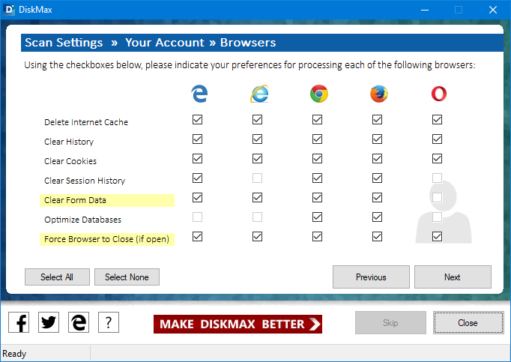The image size is (511, 362).
Task: Uncheck Delete Internet Cache for Opera
Action: pos(437,120)
